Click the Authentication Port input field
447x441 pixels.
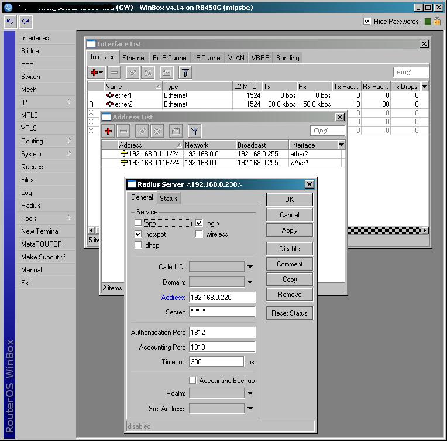click(x=222, y=333)
